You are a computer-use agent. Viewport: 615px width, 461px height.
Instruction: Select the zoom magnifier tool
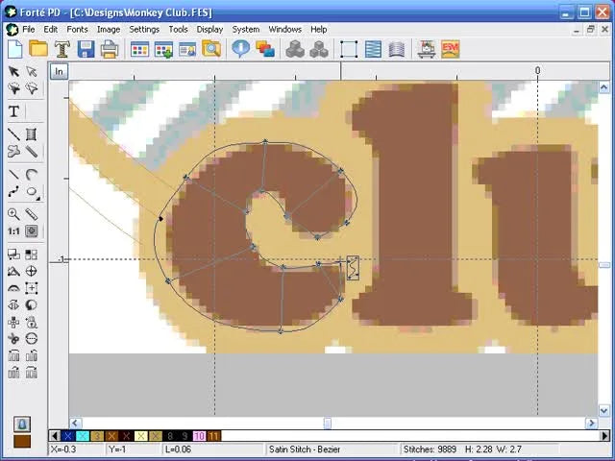(13, 214)
